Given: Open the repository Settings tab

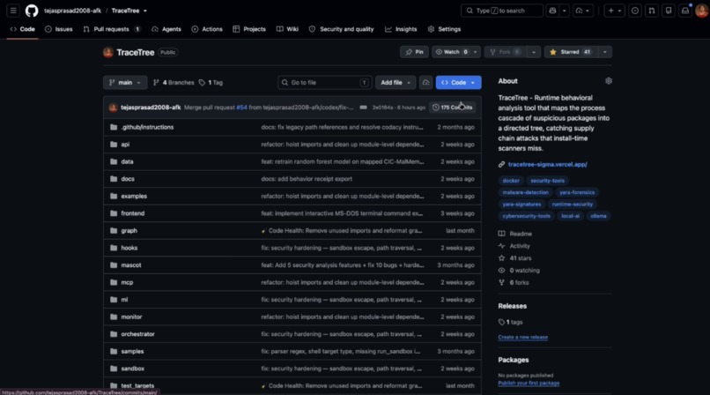Looking at the screenshot, I should click(x=444, y=29).
